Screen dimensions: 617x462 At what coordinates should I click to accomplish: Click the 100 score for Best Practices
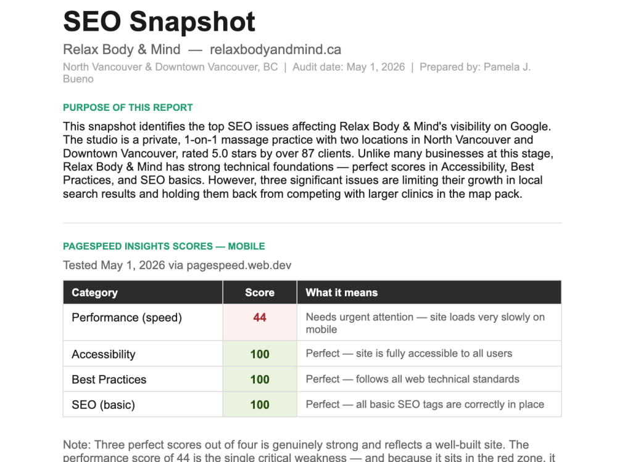click(260, 379)
